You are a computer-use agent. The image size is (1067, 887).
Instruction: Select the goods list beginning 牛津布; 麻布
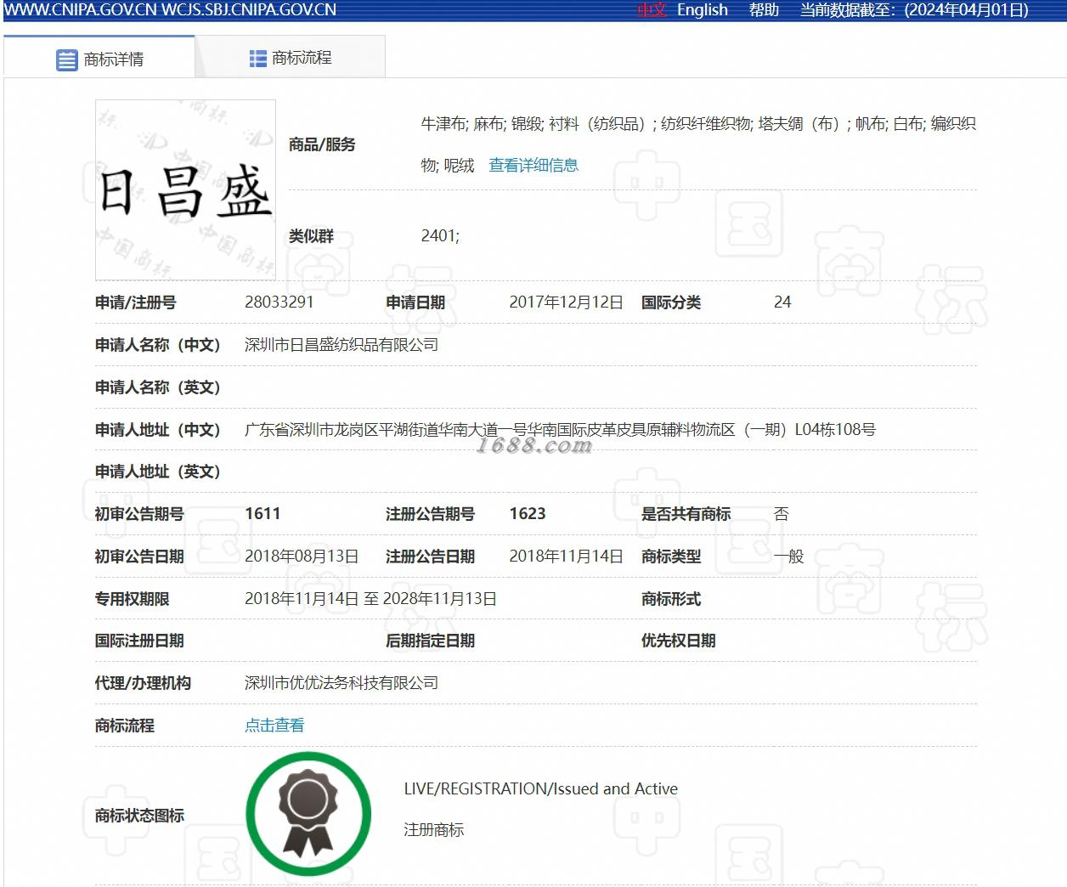pos(698,144)
